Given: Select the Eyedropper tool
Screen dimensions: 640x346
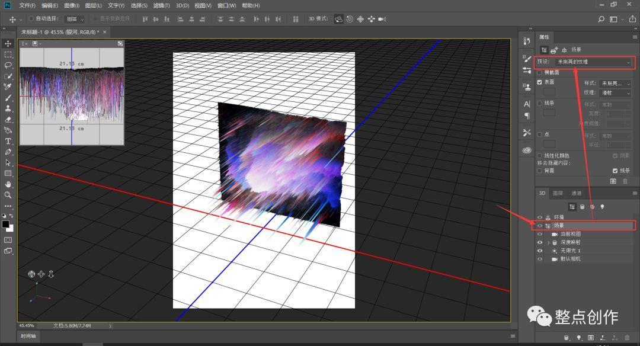Looking at the screenshot, I should [8, 87].
